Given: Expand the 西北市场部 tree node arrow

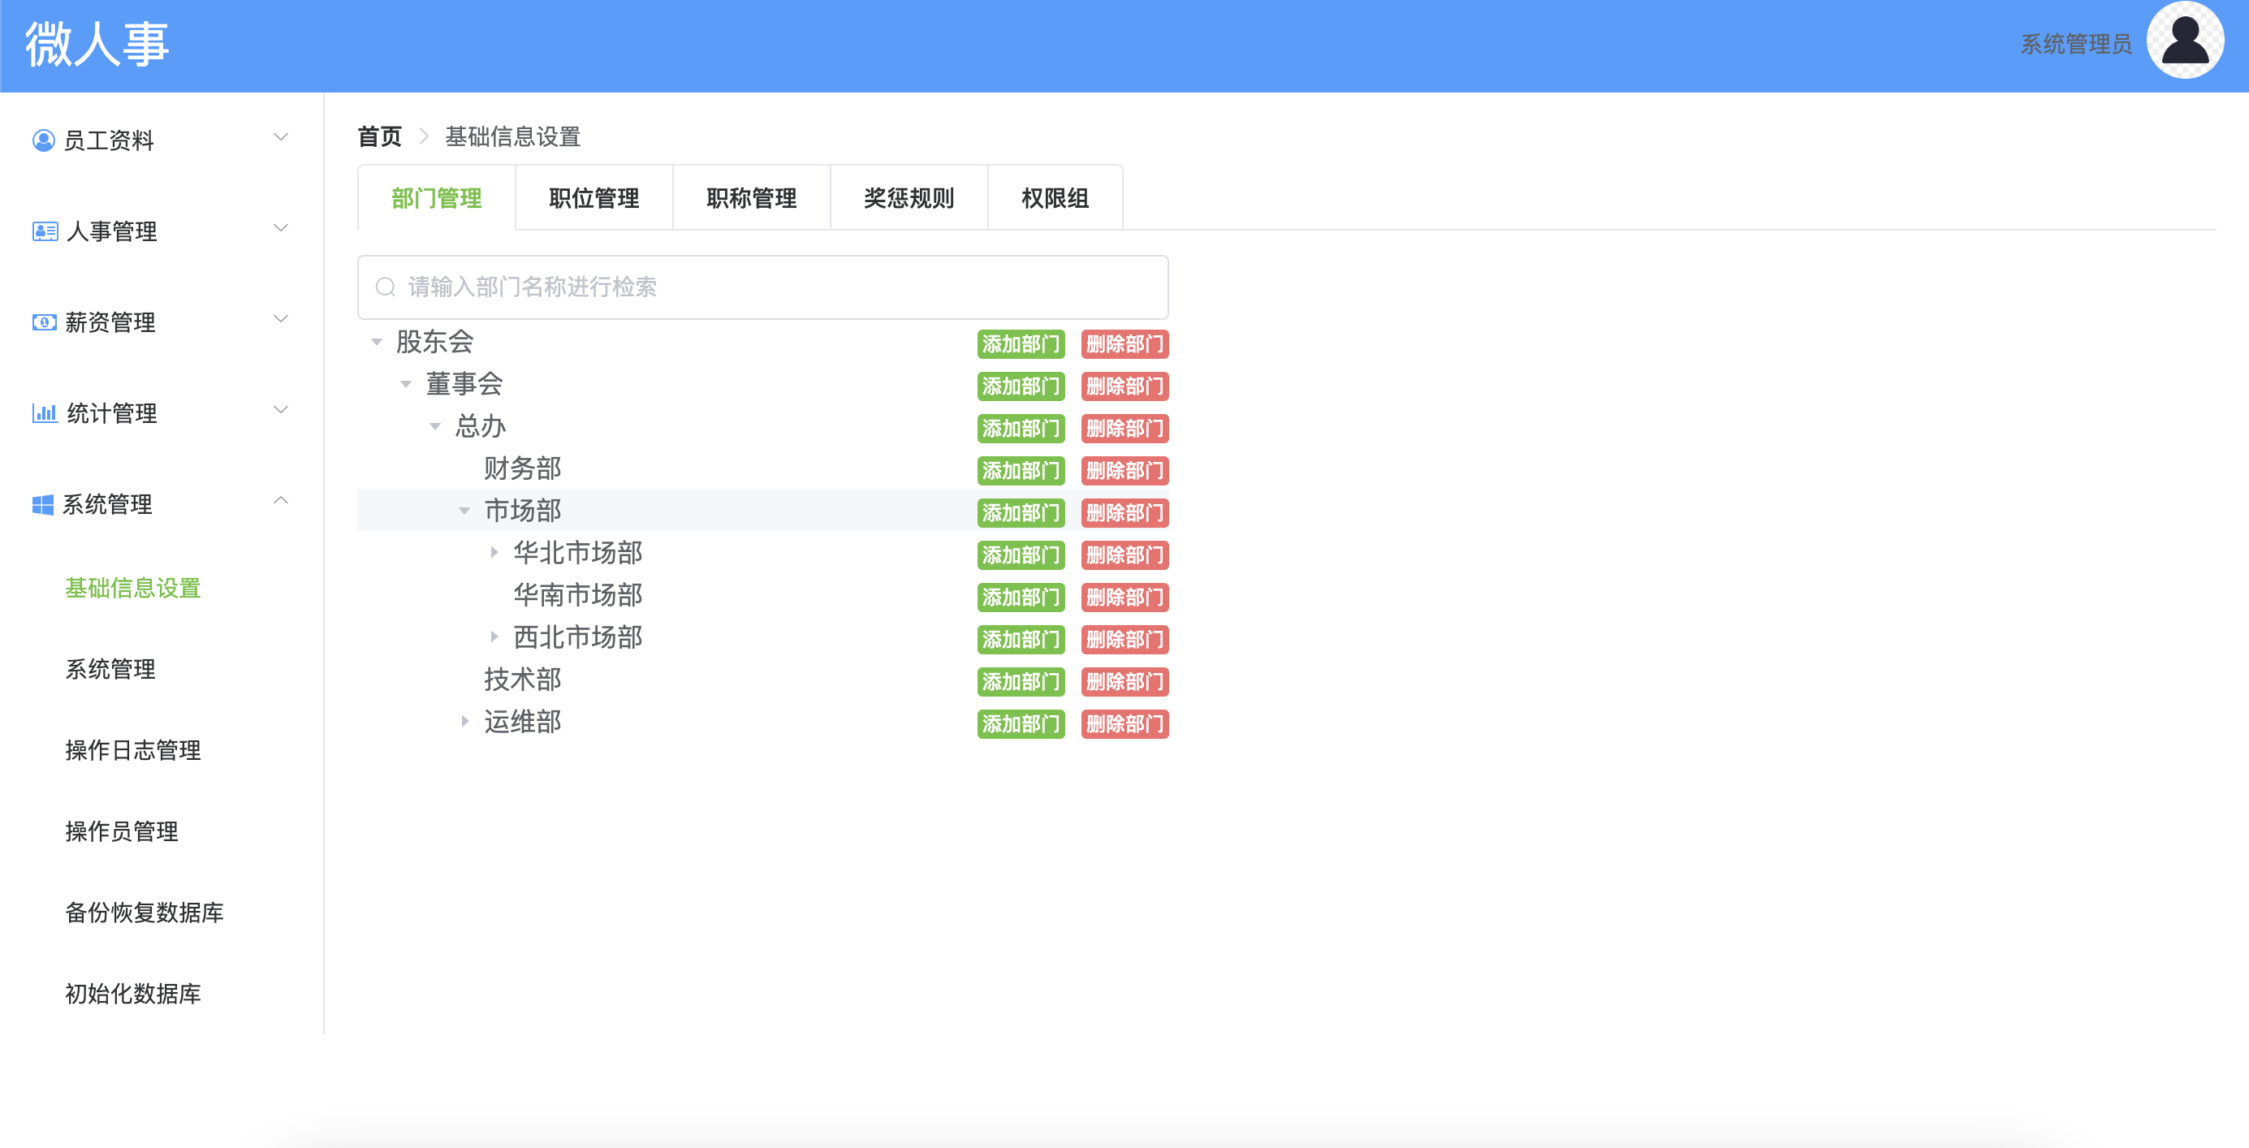Looking at the screenshot, I should pos(494,637).
